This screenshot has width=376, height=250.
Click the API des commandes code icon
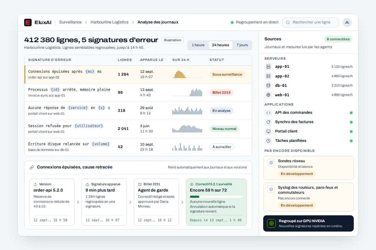pyautogui.click(x=268, y=112)
